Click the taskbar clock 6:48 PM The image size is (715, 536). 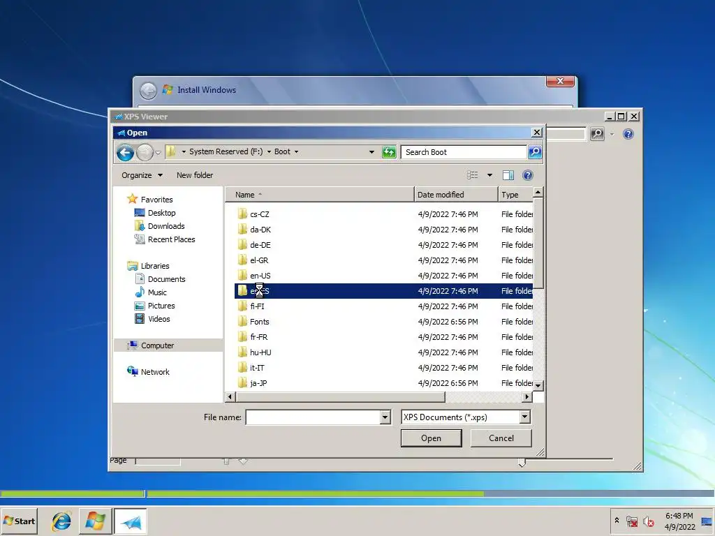click(x=679, y=516)
